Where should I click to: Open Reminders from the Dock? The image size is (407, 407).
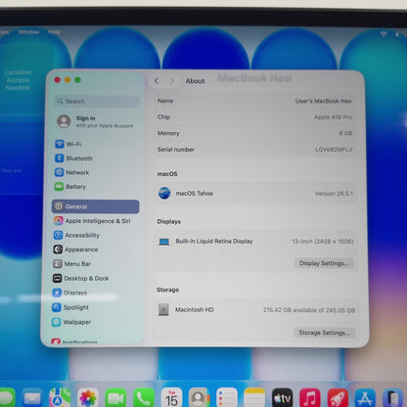(x=227, y=398)
